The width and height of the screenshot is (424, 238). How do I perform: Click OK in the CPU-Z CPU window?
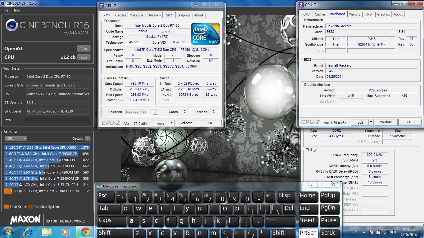pos(210,123)
